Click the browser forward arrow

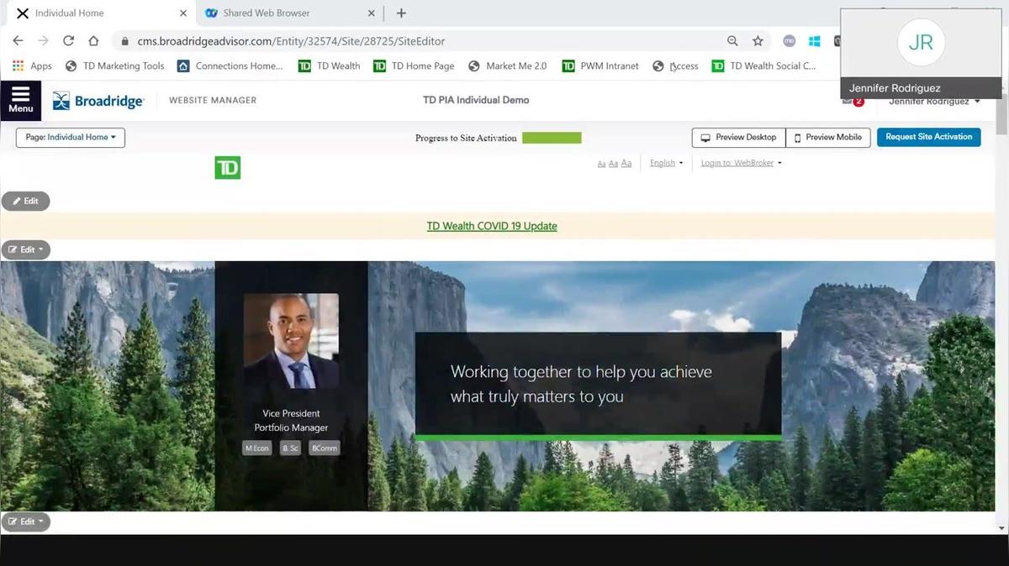pyautogui.click(x=43, y=40)
